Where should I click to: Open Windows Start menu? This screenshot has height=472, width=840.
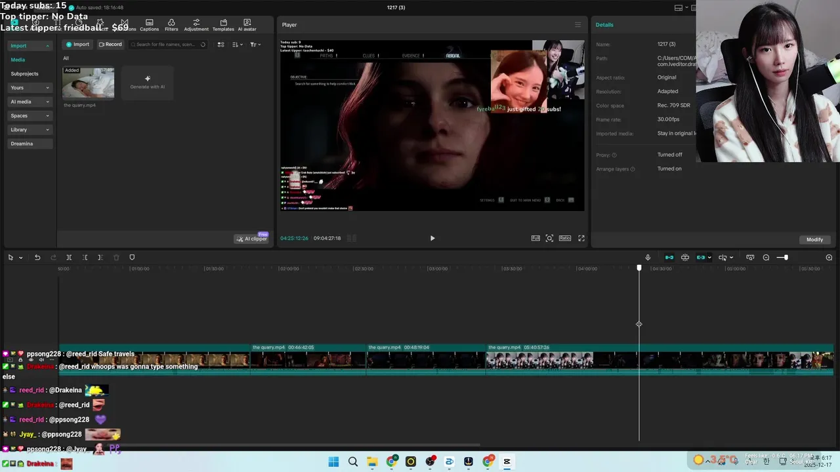click(333, 462)
